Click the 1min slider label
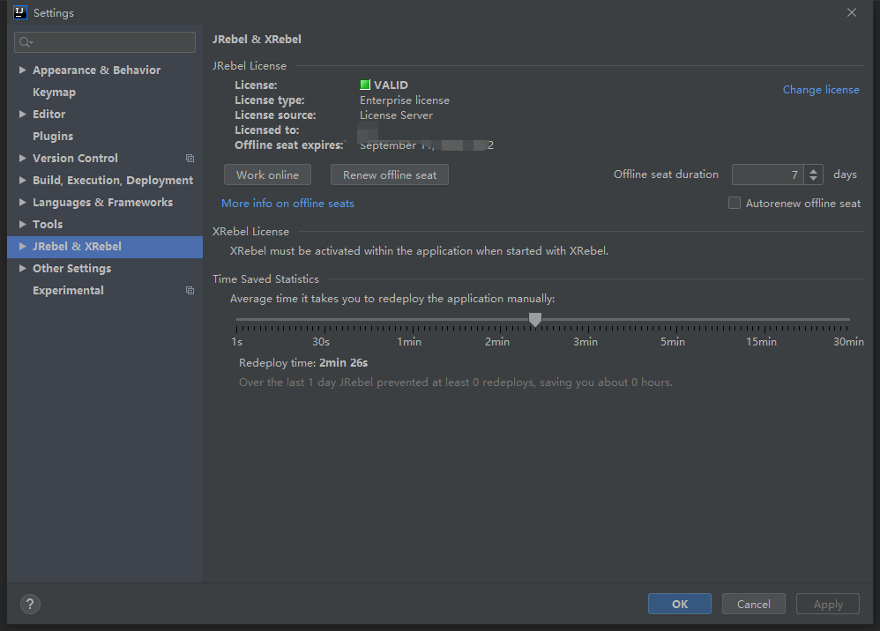The width and height of the screenshot is (880, 631). pyautogui.click(x=409, y=342)
